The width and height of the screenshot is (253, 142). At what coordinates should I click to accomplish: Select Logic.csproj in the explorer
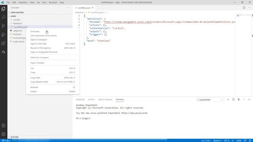point(19,41)
